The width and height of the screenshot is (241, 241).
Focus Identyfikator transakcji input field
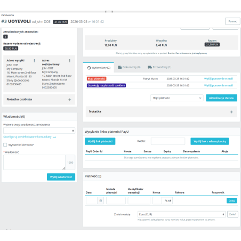[139, 200]
